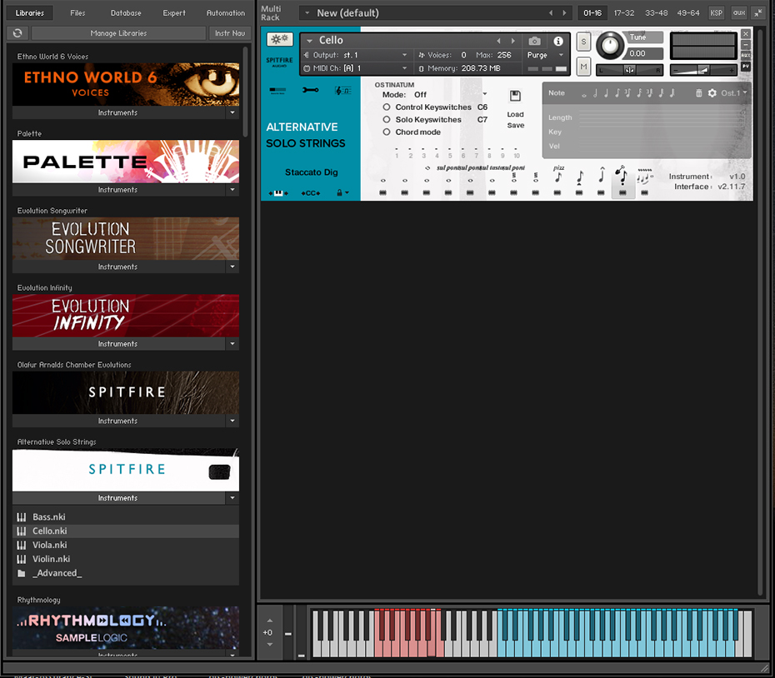Open the Cello instrument name dropdown
The height and width of the screenshot is (678, 775).
point(309,41)
